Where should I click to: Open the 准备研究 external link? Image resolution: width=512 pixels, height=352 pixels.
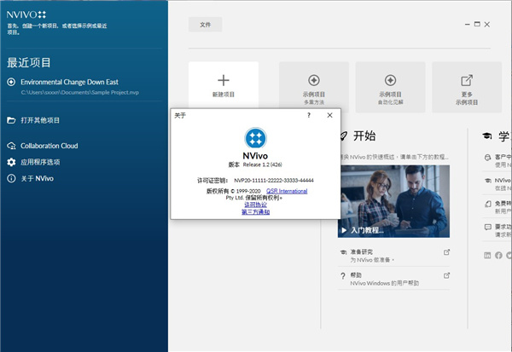tap(446, 252)
